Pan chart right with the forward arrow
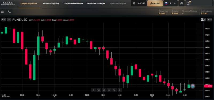Viewport: 214px width, 100px height. pos(120,90)
